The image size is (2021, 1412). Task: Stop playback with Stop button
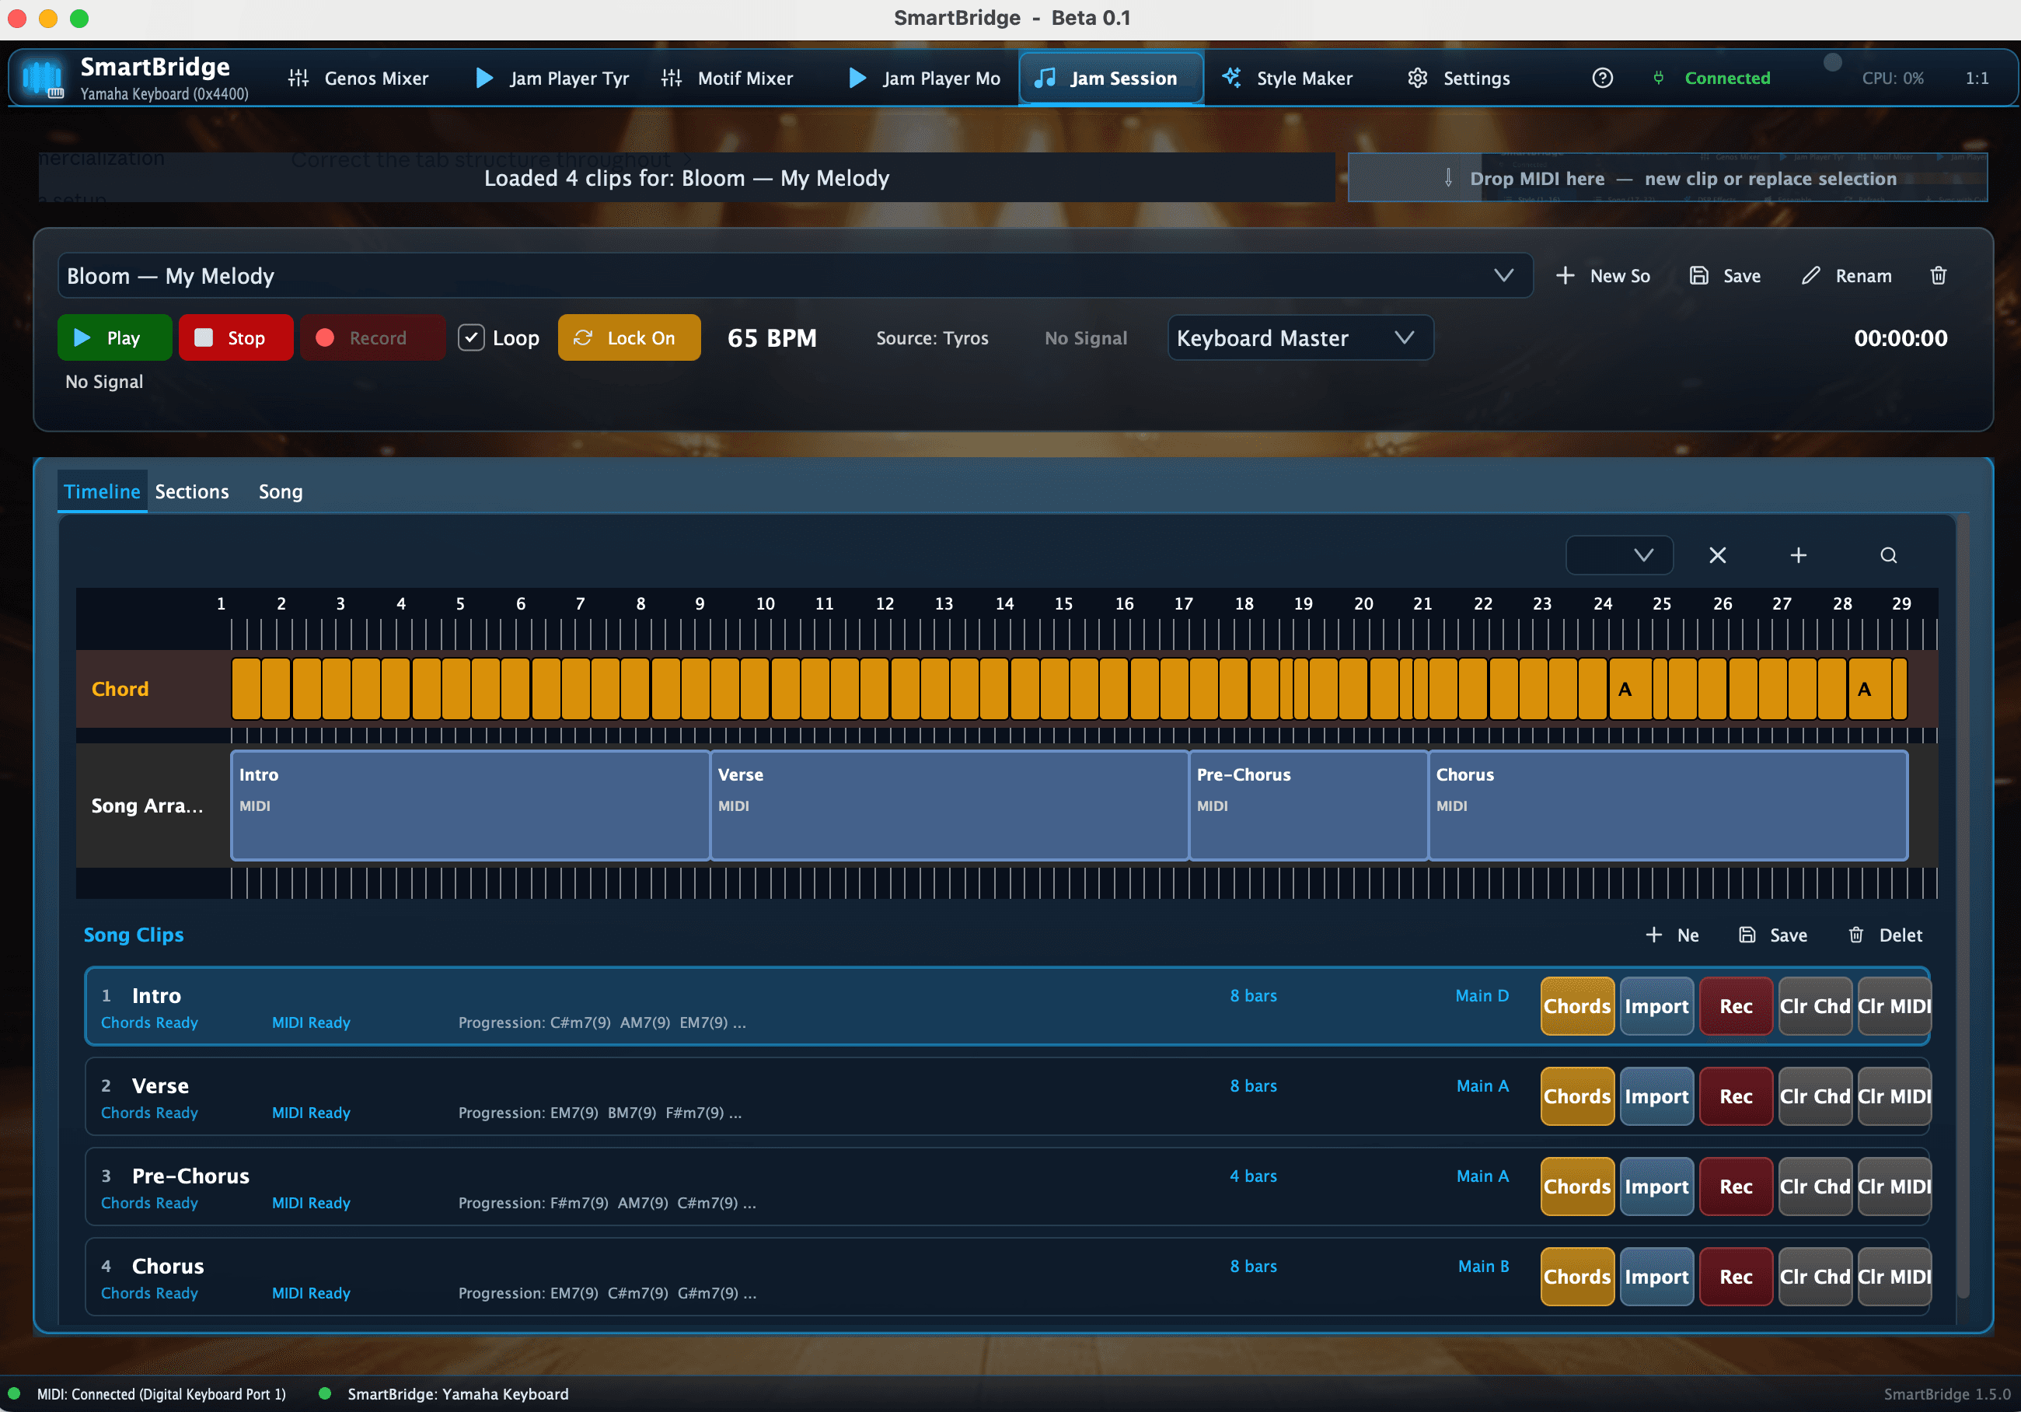[235, 338]
